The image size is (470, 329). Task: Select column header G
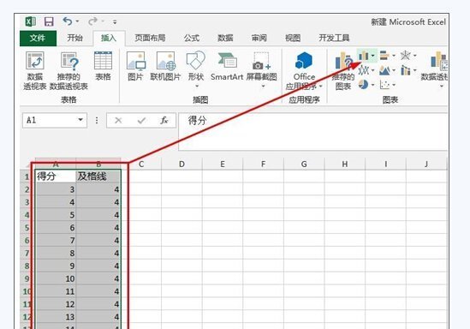click(304, 164)
